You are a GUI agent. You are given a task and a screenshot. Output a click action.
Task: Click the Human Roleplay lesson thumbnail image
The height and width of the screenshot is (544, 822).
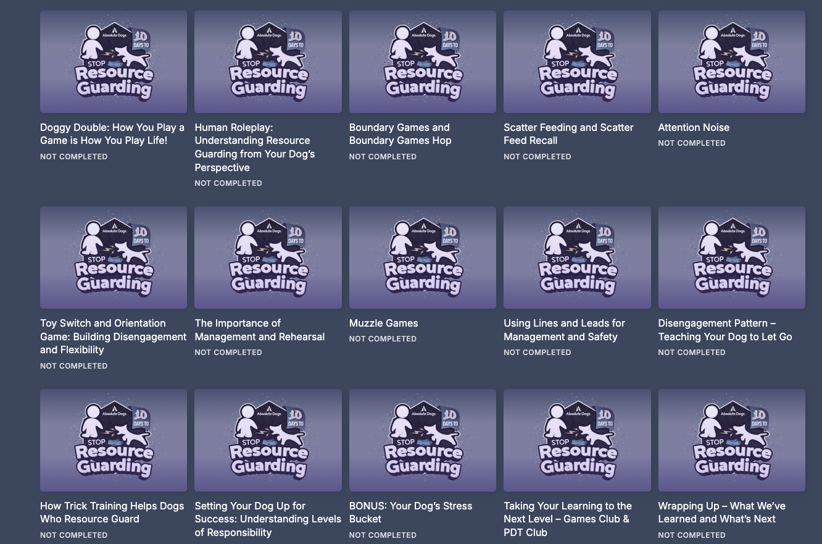268,62
